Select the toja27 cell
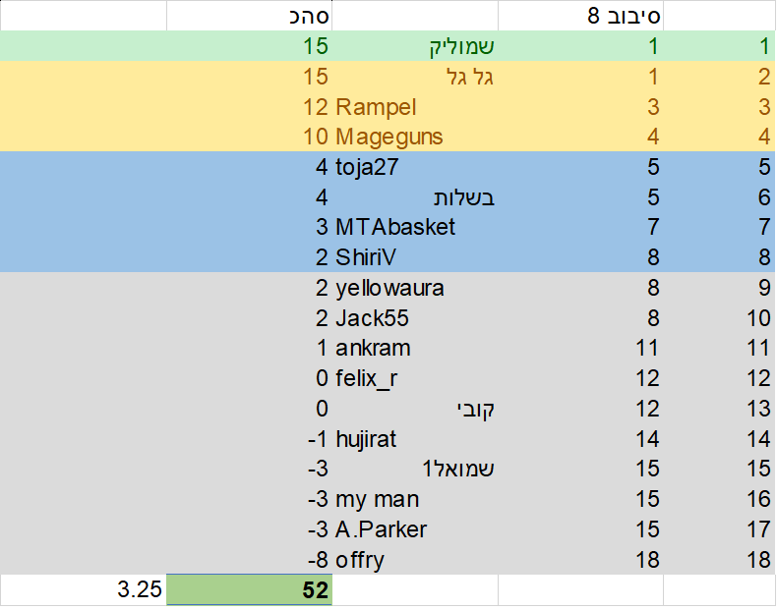 (x=415, y=167)
